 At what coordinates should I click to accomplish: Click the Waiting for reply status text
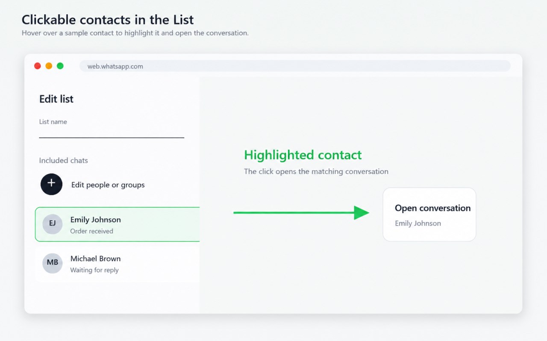[x=94, y=270]
